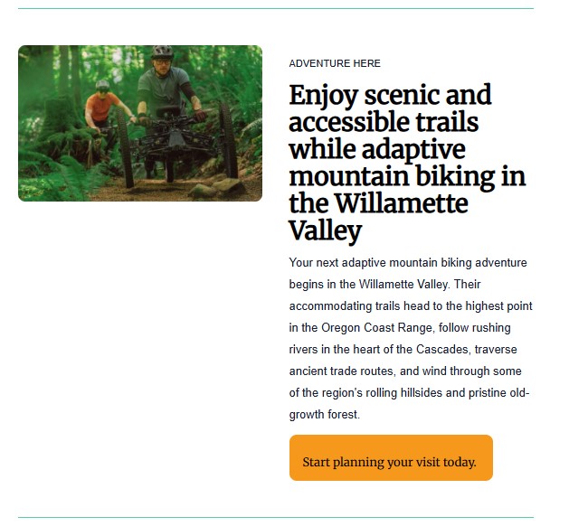
Task: Click 'mountain biking in' headline line
Action: [x=407, y=175]
